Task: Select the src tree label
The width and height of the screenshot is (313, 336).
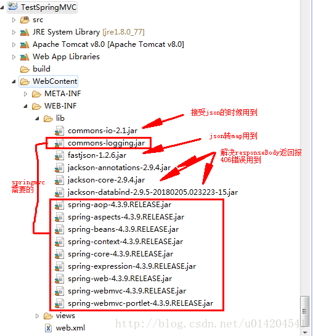Action: 38,20
